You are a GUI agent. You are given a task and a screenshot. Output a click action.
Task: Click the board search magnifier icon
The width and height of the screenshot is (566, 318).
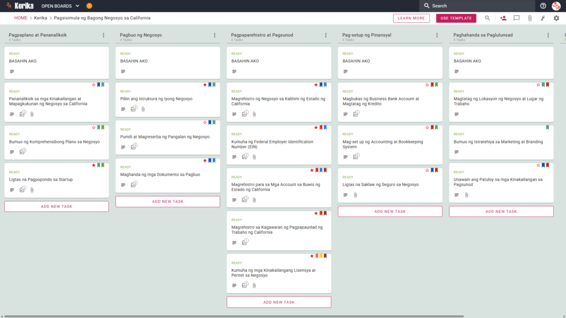[488, 18]
